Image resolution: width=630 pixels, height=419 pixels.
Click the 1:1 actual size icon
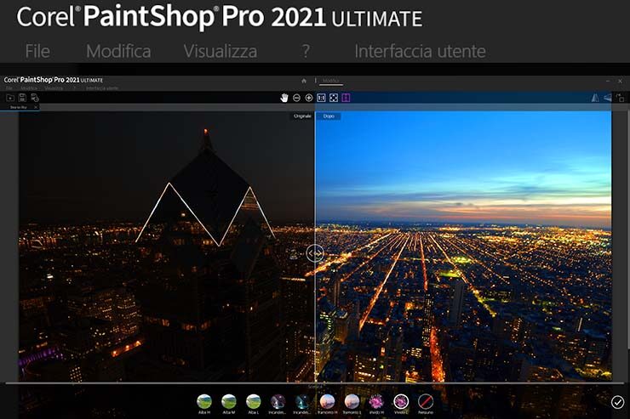click(x=322, y=98)
